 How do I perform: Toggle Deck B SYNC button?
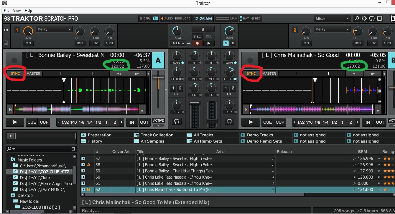coord(251,73)
